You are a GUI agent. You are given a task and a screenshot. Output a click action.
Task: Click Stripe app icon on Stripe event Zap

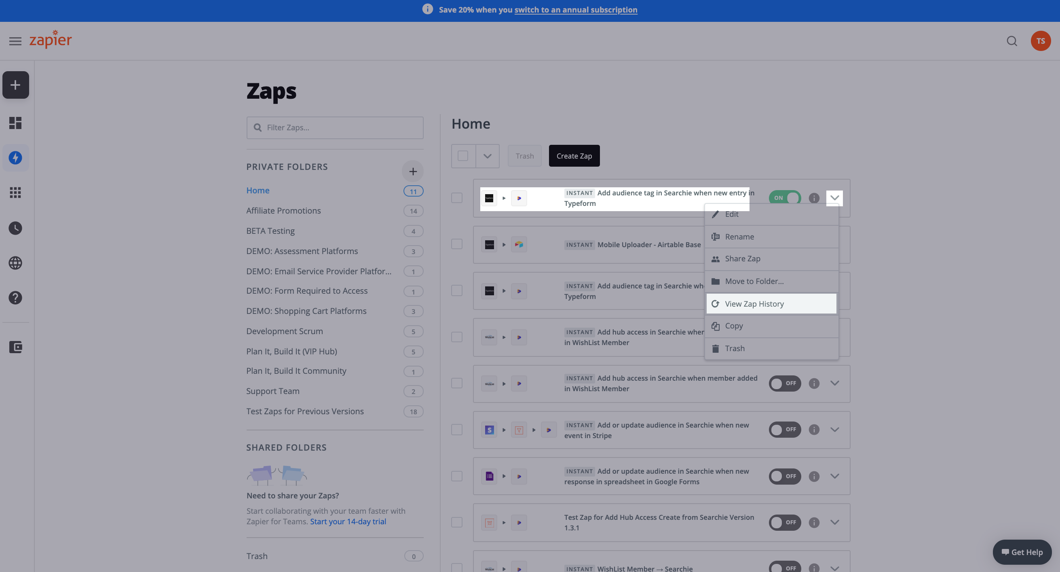click(489, 430)
